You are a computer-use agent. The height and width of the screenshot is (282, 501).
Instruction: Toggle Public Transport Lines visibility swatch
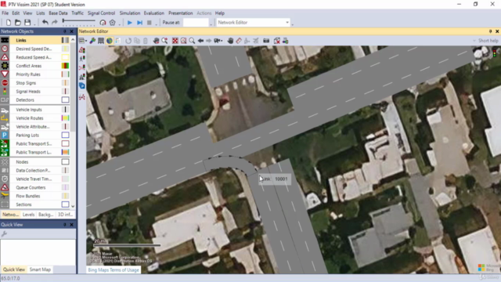coord(65,152)
